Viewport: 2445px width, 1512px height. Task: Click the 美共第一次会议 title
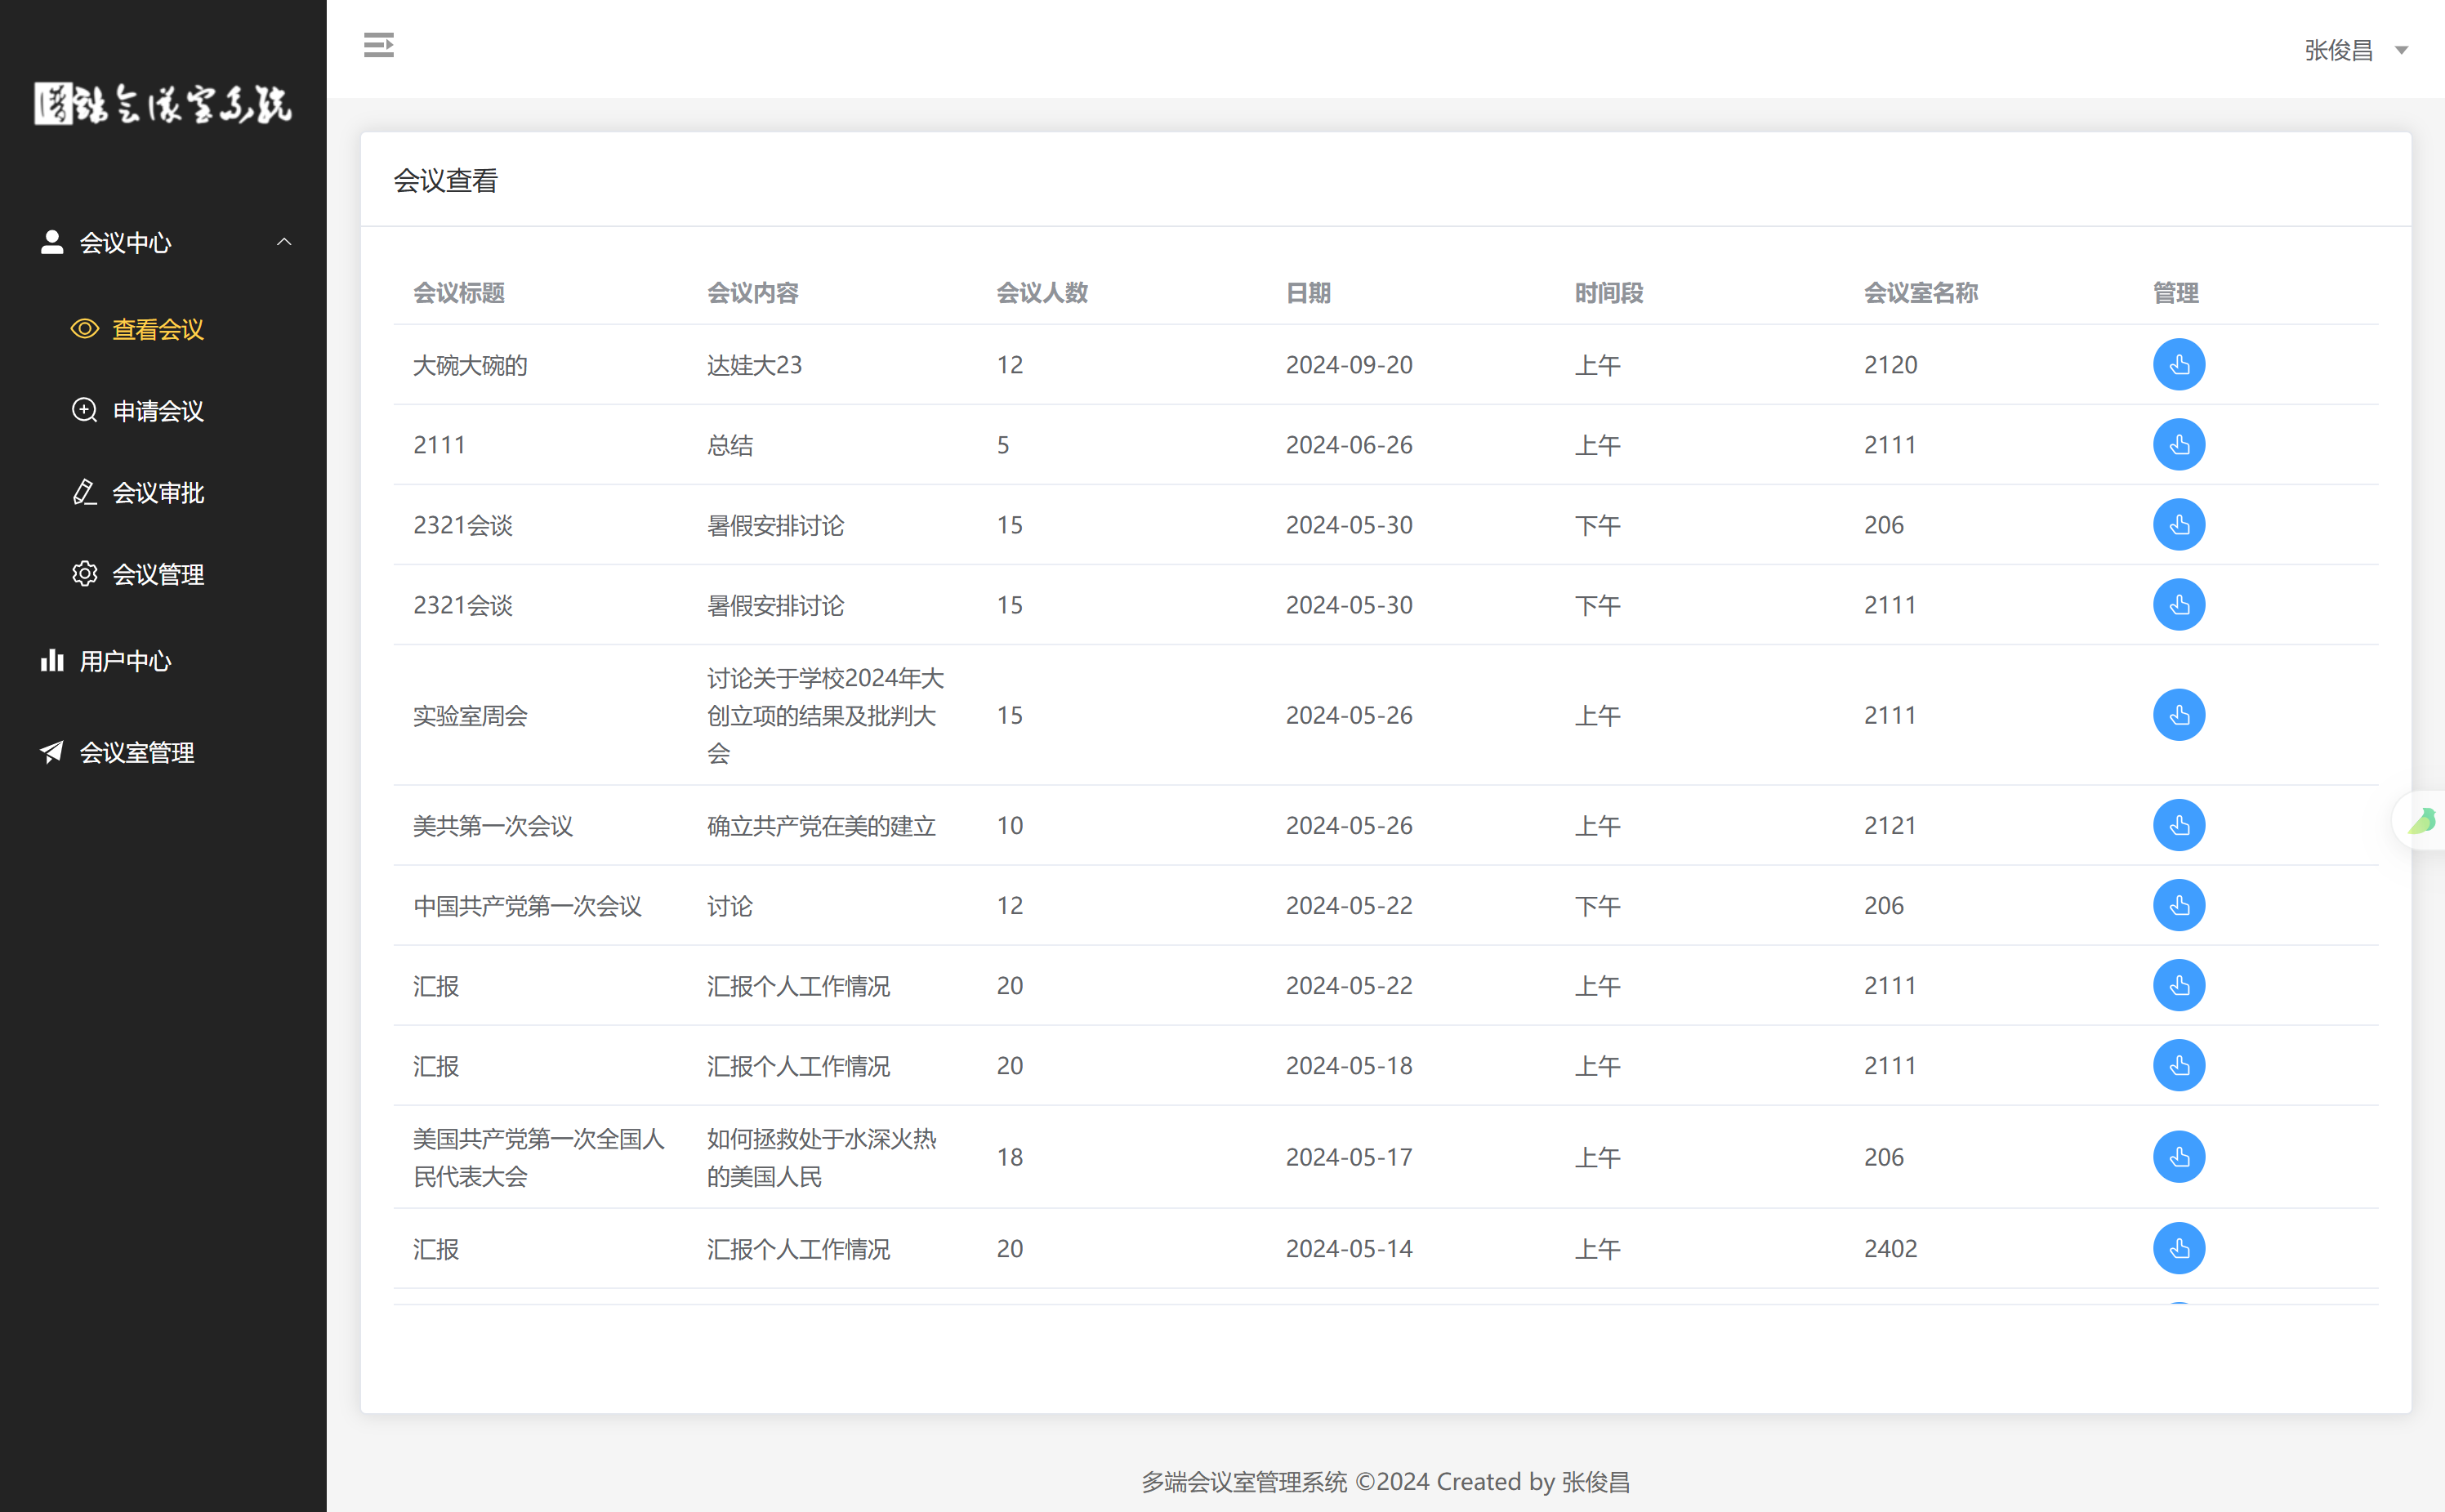click(493, 826)
